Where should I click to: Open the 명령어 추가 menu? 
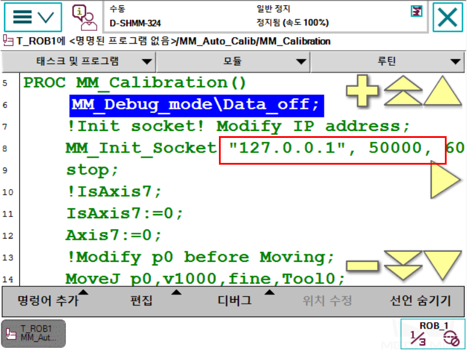tap(48, 301)
